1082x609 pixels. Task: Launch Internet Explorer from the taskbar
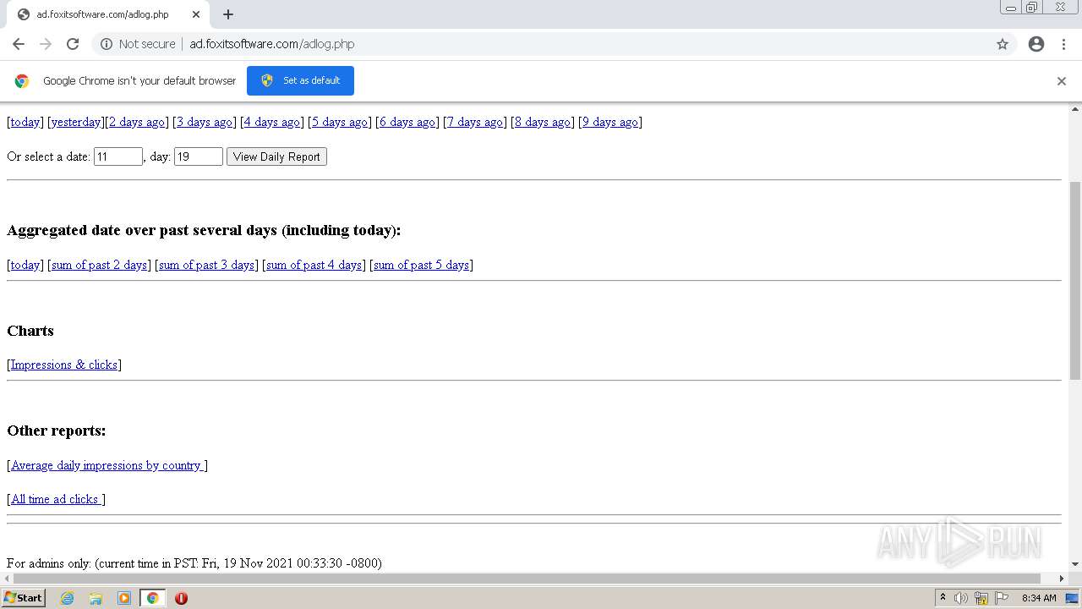68,598
